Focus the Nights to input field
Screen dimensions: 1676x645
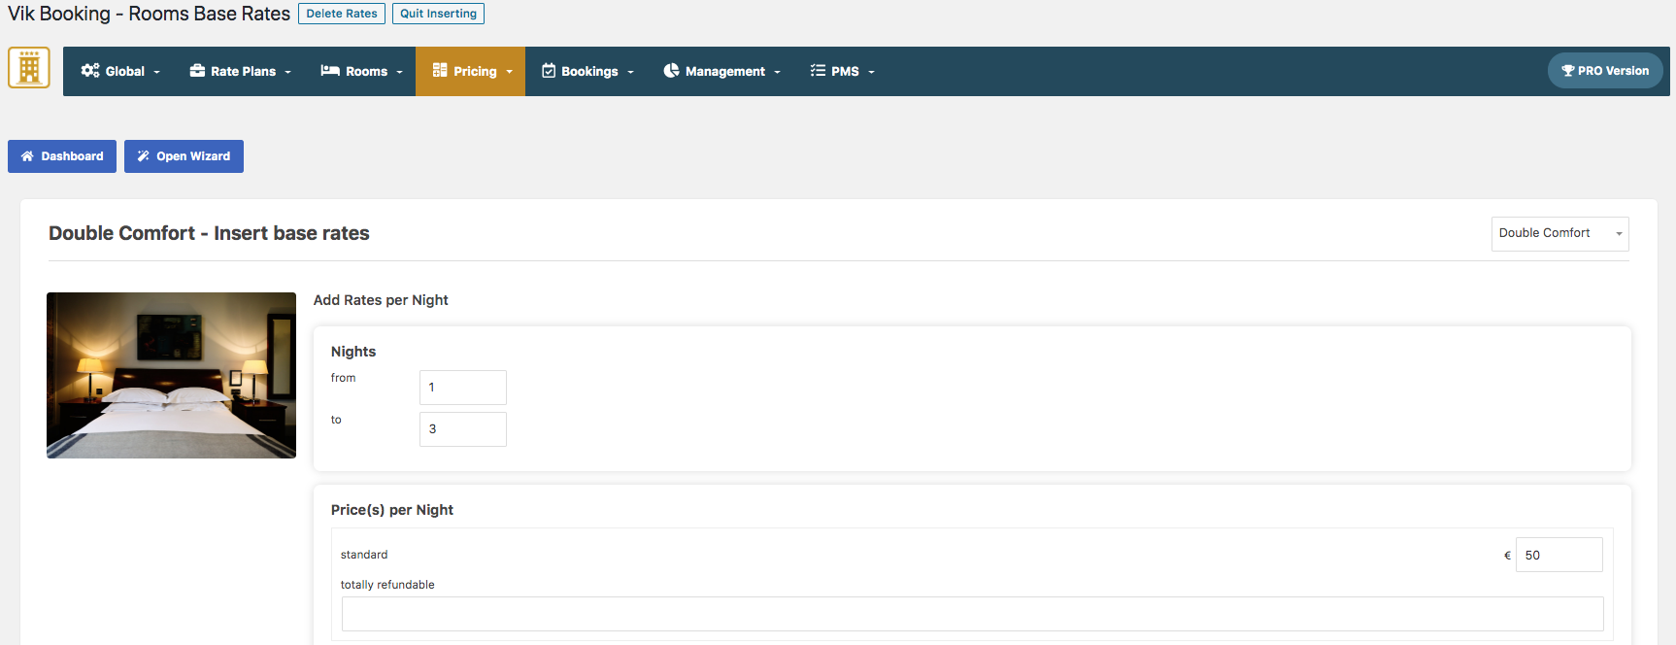pos(463,429)
